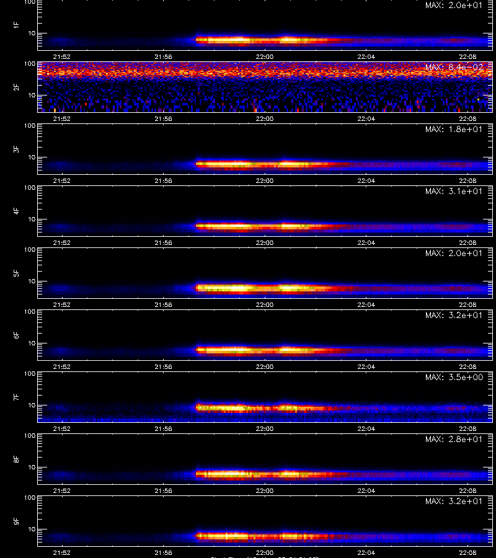Click the 22:04 time label under panel 5F

click(x=366, y=305)
